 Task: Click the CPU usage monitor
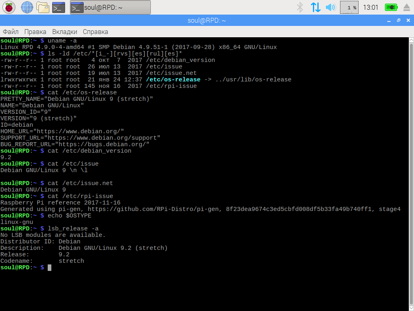pos(349,7)
